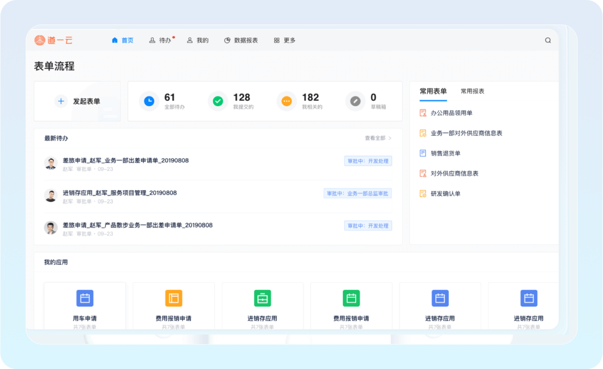The image size is (603, 369).
Task: Click the gray pencil 草稿箱 icon
Action: (355, 101)
